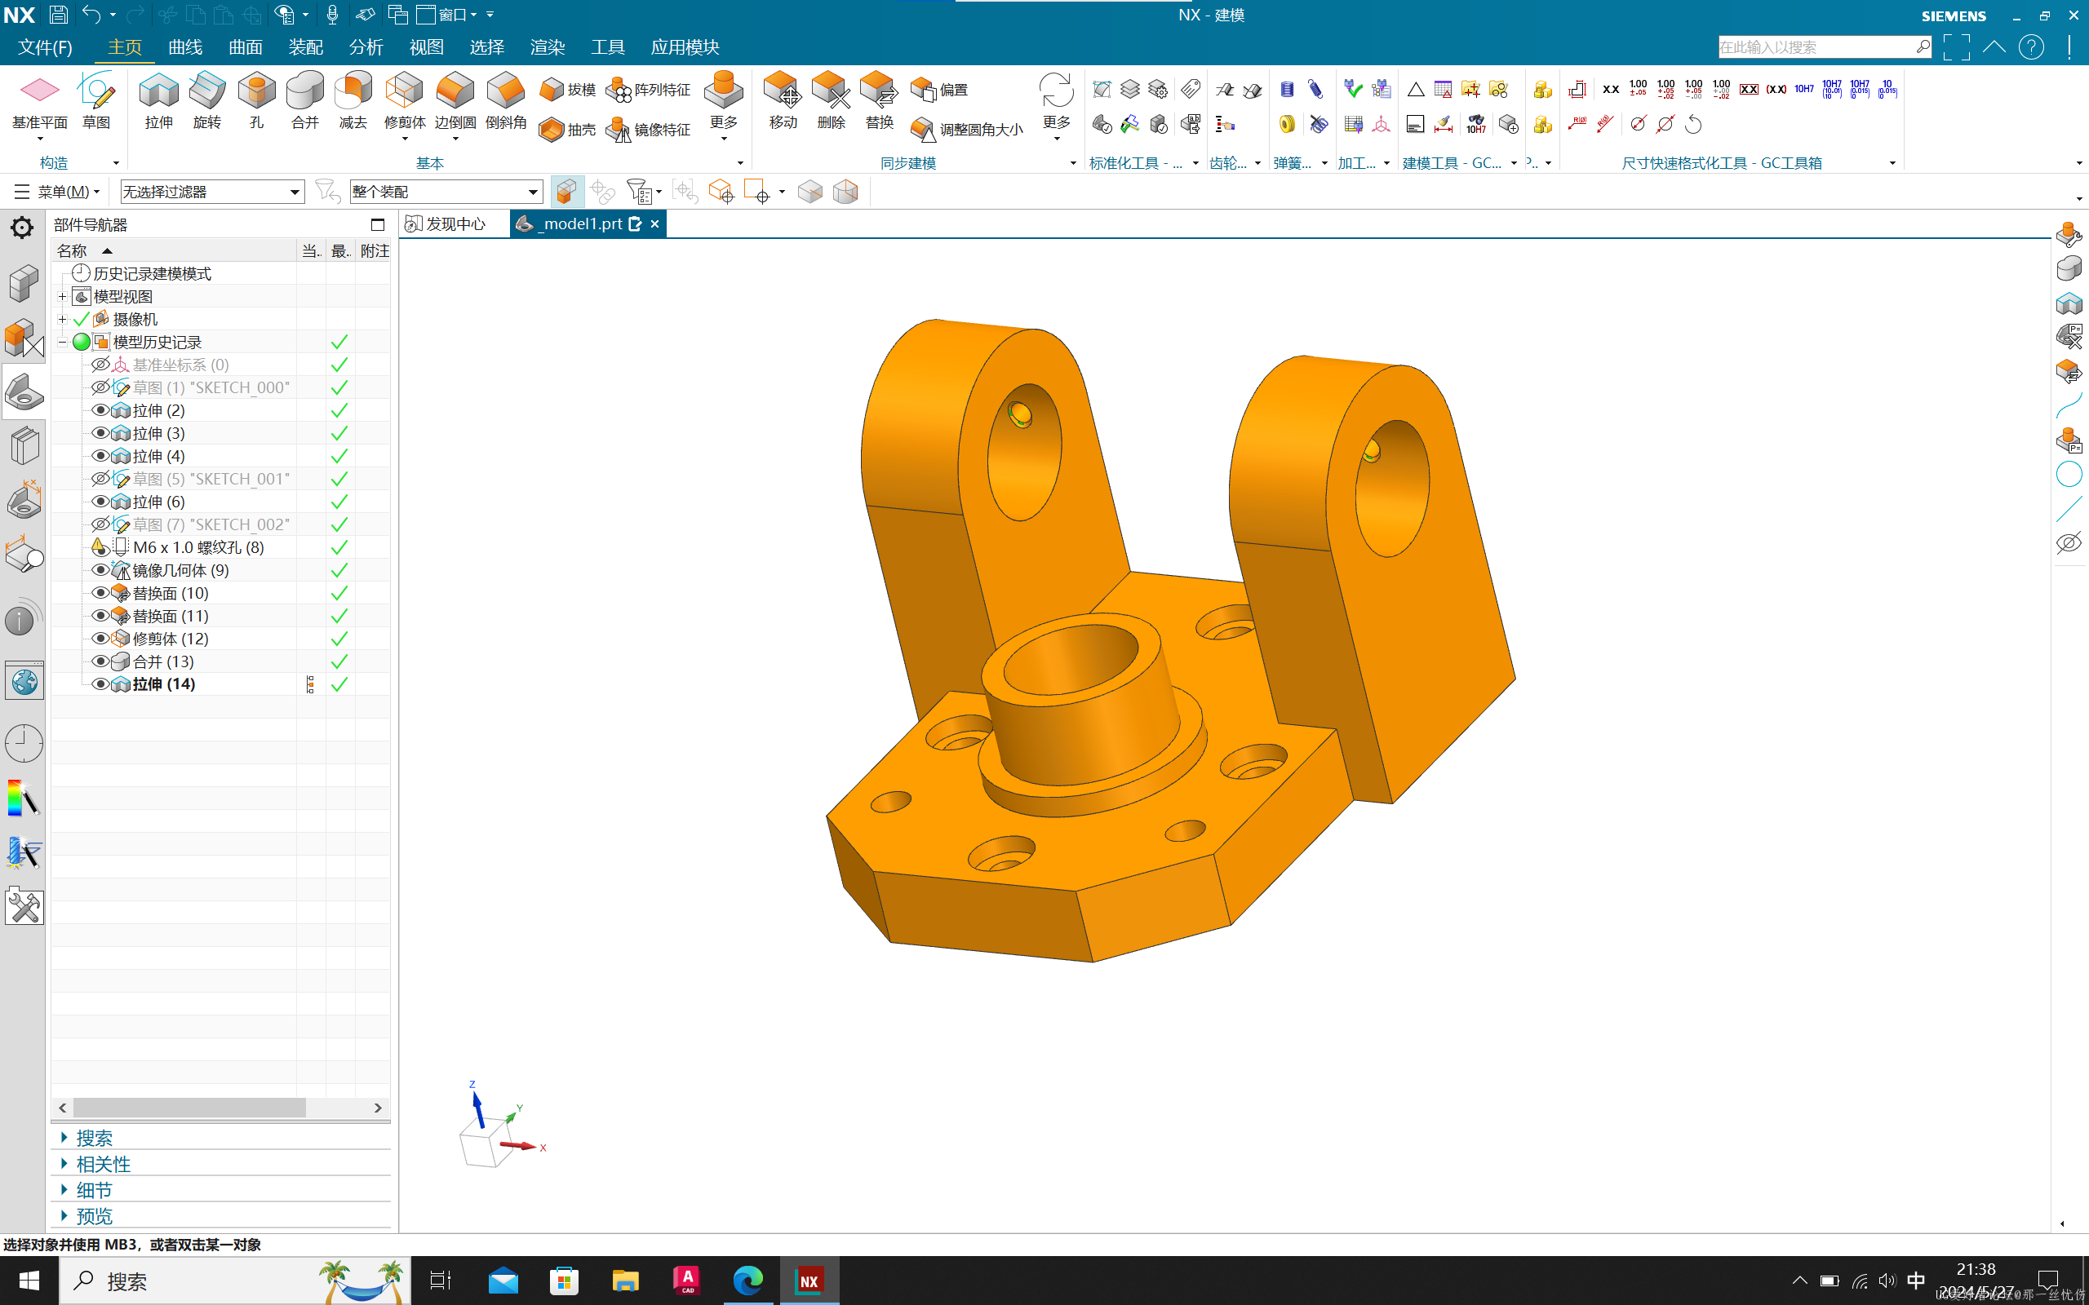Select the 移动 (Move Face) tool

[x=783, y=101]
